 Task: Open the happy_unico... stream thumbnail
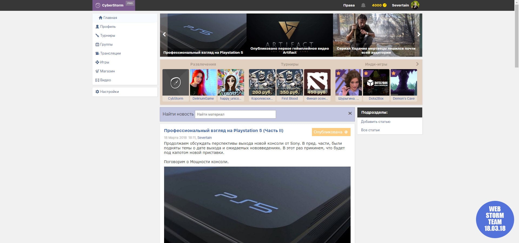(231, 82)
